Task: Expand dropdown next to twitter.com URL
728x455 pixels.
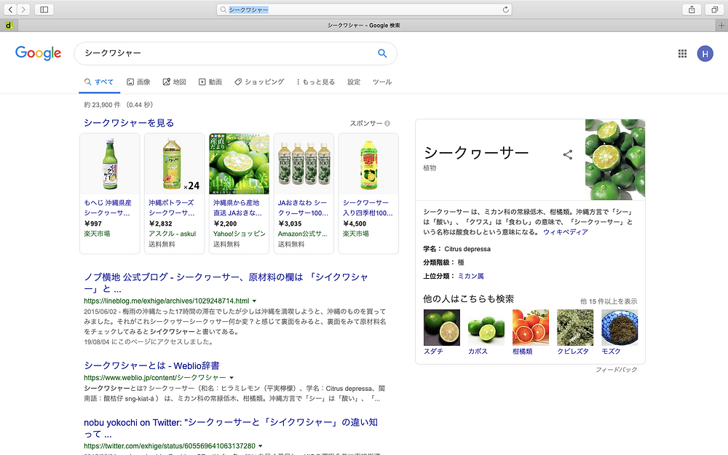Action: (261, 446)
